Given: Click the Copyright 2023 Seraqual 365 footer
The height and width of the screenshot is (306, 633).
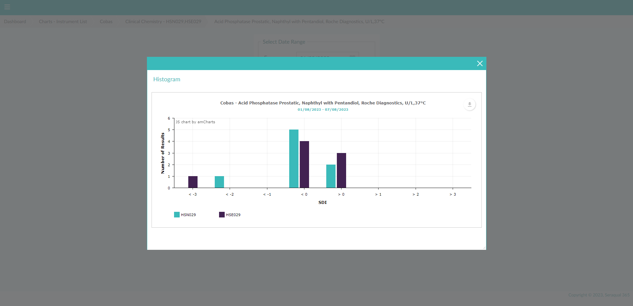Looking at the screenshot, I should pos(599,295).
